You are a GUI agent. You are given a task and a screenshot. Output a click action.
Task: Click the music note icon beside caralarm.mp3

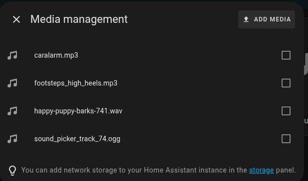(x=12, y=55)
